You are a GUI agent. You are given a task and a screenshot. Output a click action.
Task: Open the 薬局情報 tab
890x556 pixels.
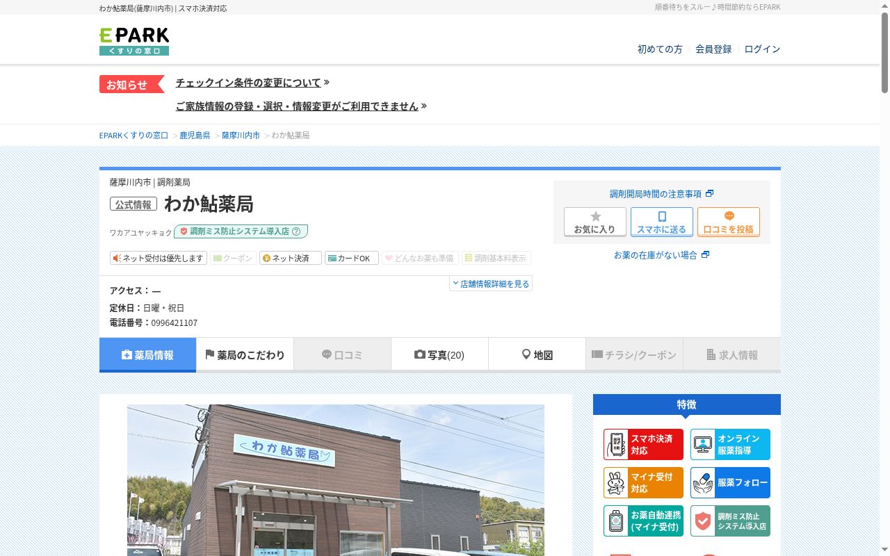(147, 355)
